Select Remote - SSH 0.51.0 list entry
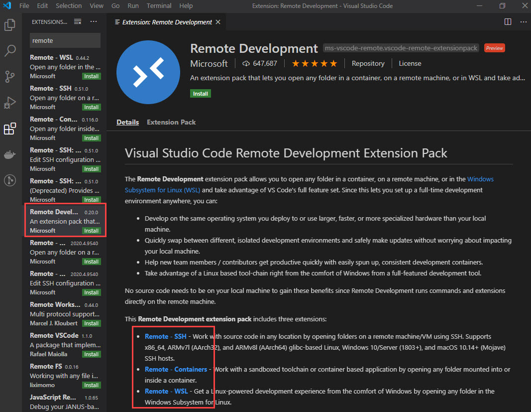 pyautogui.click(x=64, y=97)
